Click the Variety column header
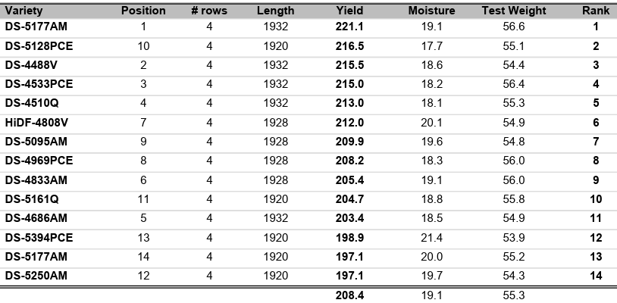This screenshot has width=617, height=303. [23, 11]
